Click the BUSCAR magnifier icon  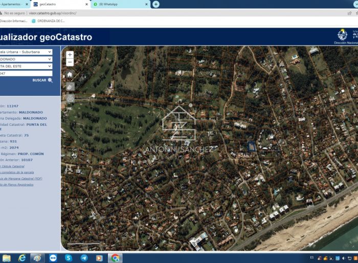click(50, 80)
